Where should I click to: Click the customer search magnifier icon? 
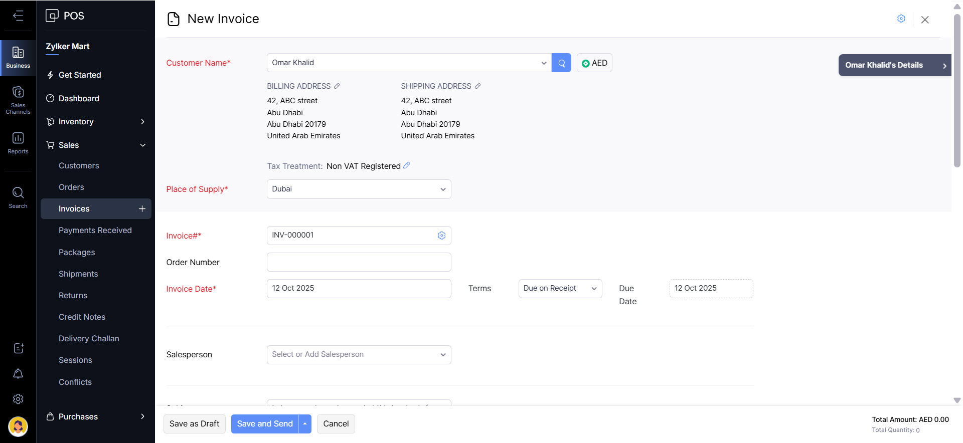(561, 63)
